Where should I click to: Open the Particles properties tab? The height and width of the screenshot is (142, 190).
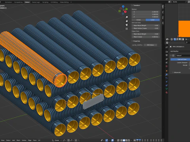click(x=167, y=78)
